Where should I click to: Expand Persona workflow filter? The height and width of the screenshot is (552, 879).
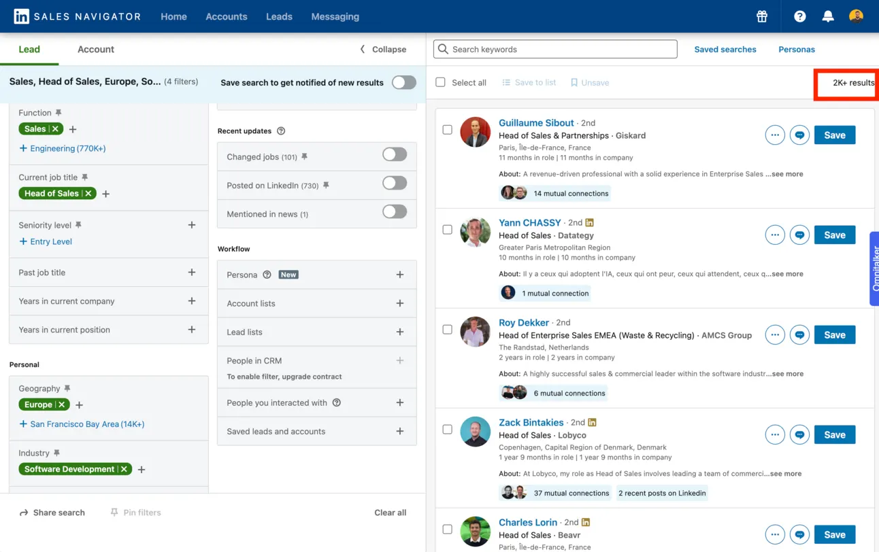coord(400,275)
